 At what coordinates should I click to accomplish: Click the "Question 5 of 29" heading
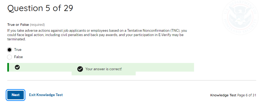pyautogui.click(x=40, y=8)
